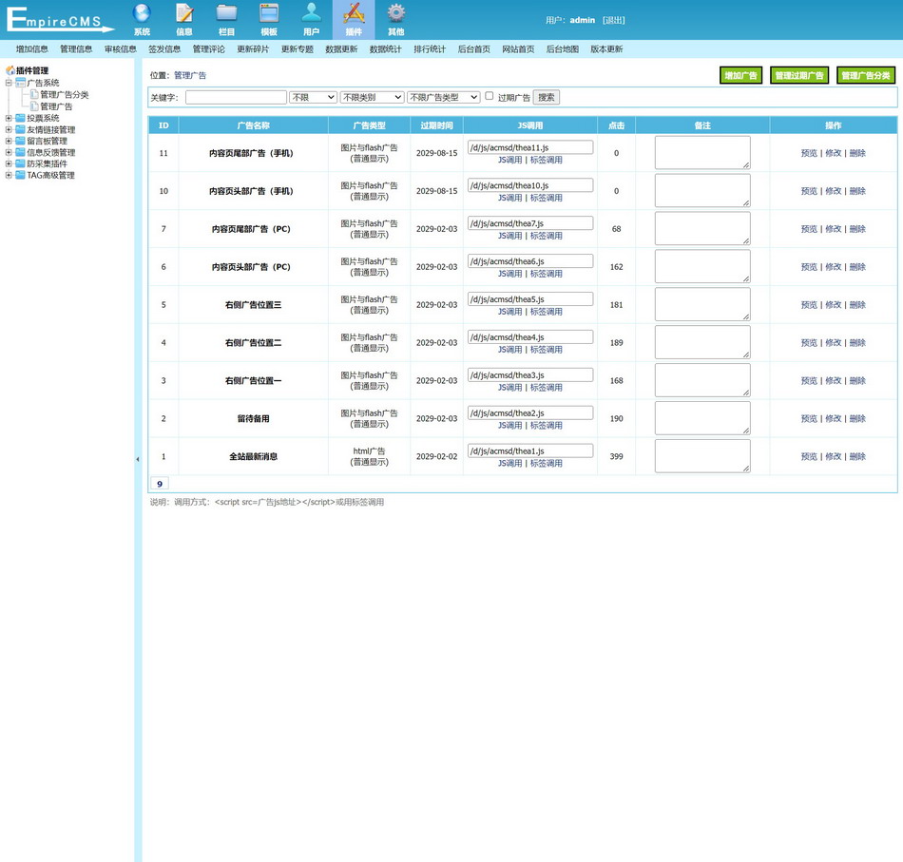Click the 插件管理 home icon
Image resolution: width=903 pixels, height=862 pixels.
coord(10,70)
